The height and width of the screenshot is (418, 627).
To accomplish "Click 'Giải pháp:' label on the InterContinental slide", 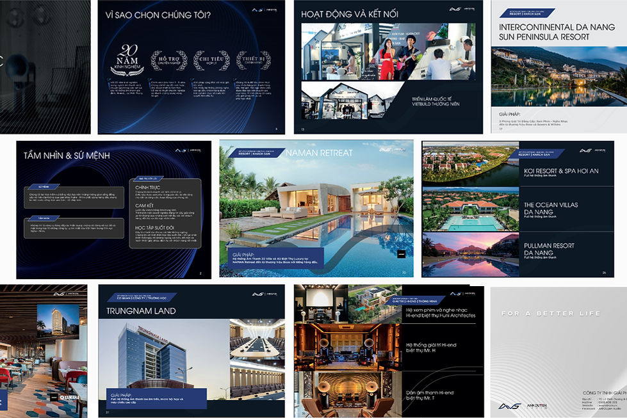I will pyautogui.click(x=509, y=114).
